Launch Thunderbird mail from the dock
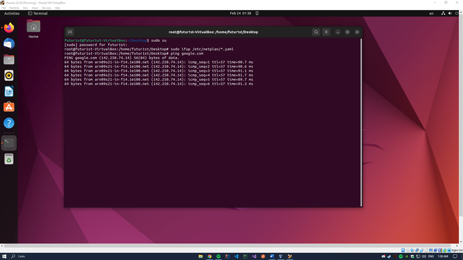Image resolution: width=463 pixels, height=260 pixels. tap(9, 44)
